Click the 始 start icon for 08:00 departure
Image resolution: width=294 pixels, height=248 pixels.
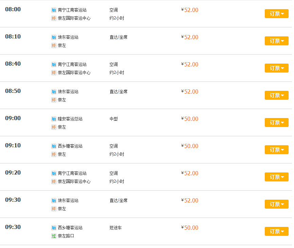point(54,10)
